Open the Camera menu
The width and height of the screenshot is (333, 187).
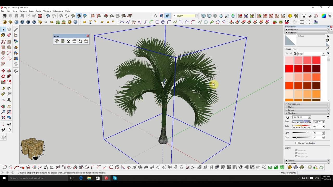click(23, 11)
